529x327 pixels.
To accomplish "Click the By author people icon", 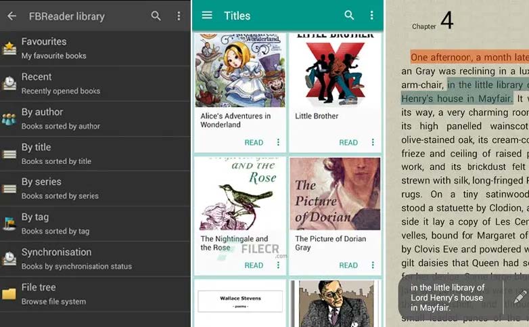I will click(x=9, y=118).
